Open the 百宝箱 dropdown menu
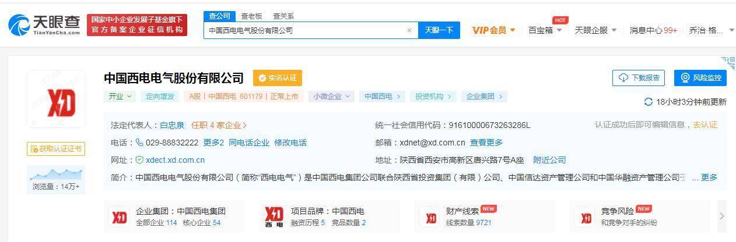The image size is (736, 242). click(x=545, y=30)
